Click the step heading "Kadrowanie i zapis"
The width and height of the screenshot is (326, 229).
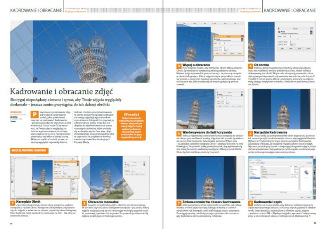pos(268,202)
